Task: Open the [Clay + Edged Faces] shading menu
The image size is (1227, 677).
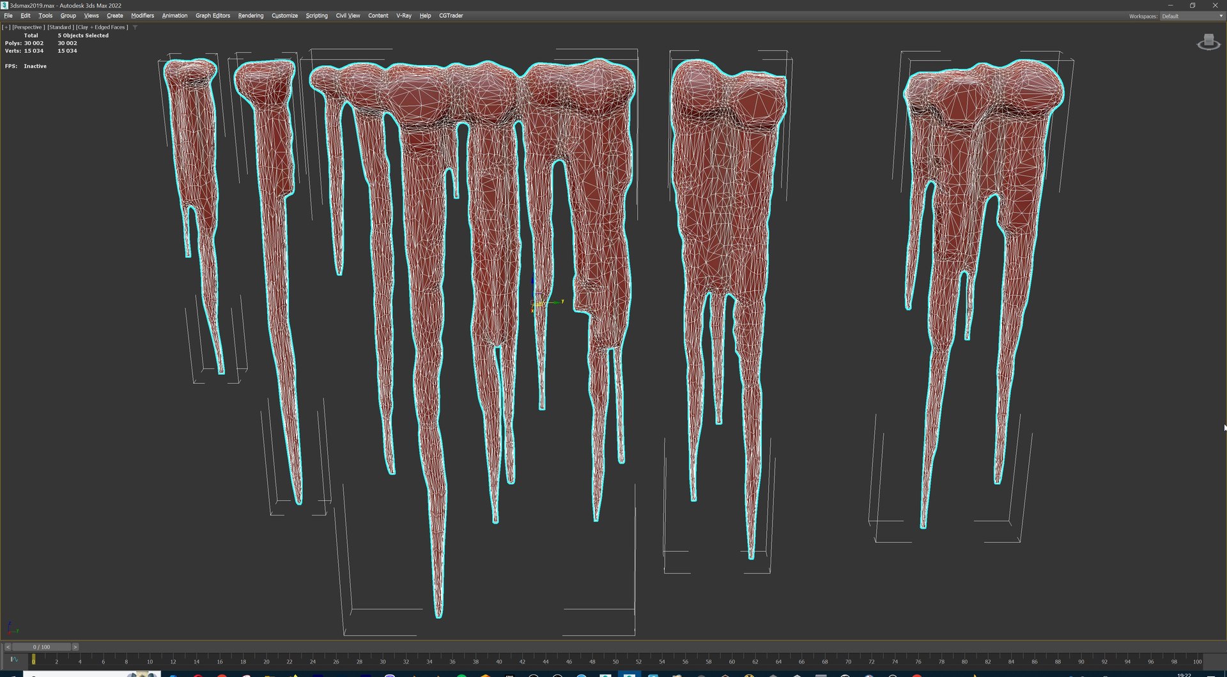Action: pyautogui.click(x=102, y=27)
